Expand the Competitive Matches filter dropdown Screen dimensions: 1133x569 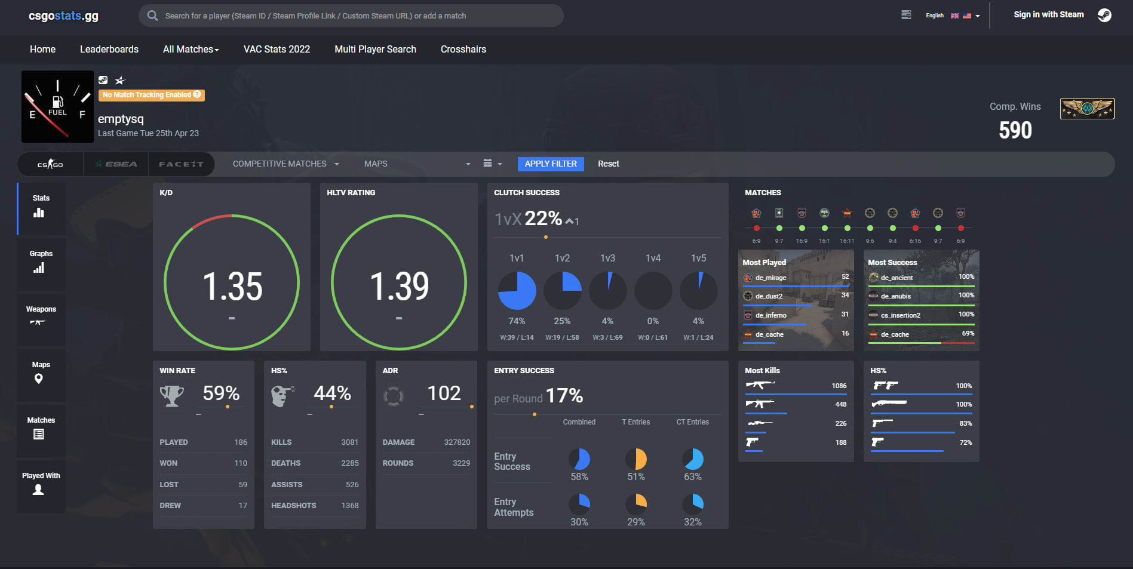[286, 164]
